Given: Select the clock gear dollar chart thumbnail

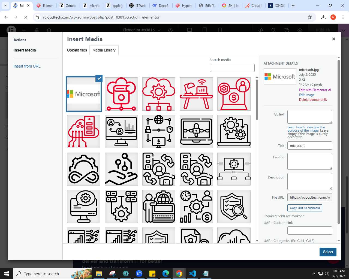Looking at the screenshot, I should [x=196, y=207].
